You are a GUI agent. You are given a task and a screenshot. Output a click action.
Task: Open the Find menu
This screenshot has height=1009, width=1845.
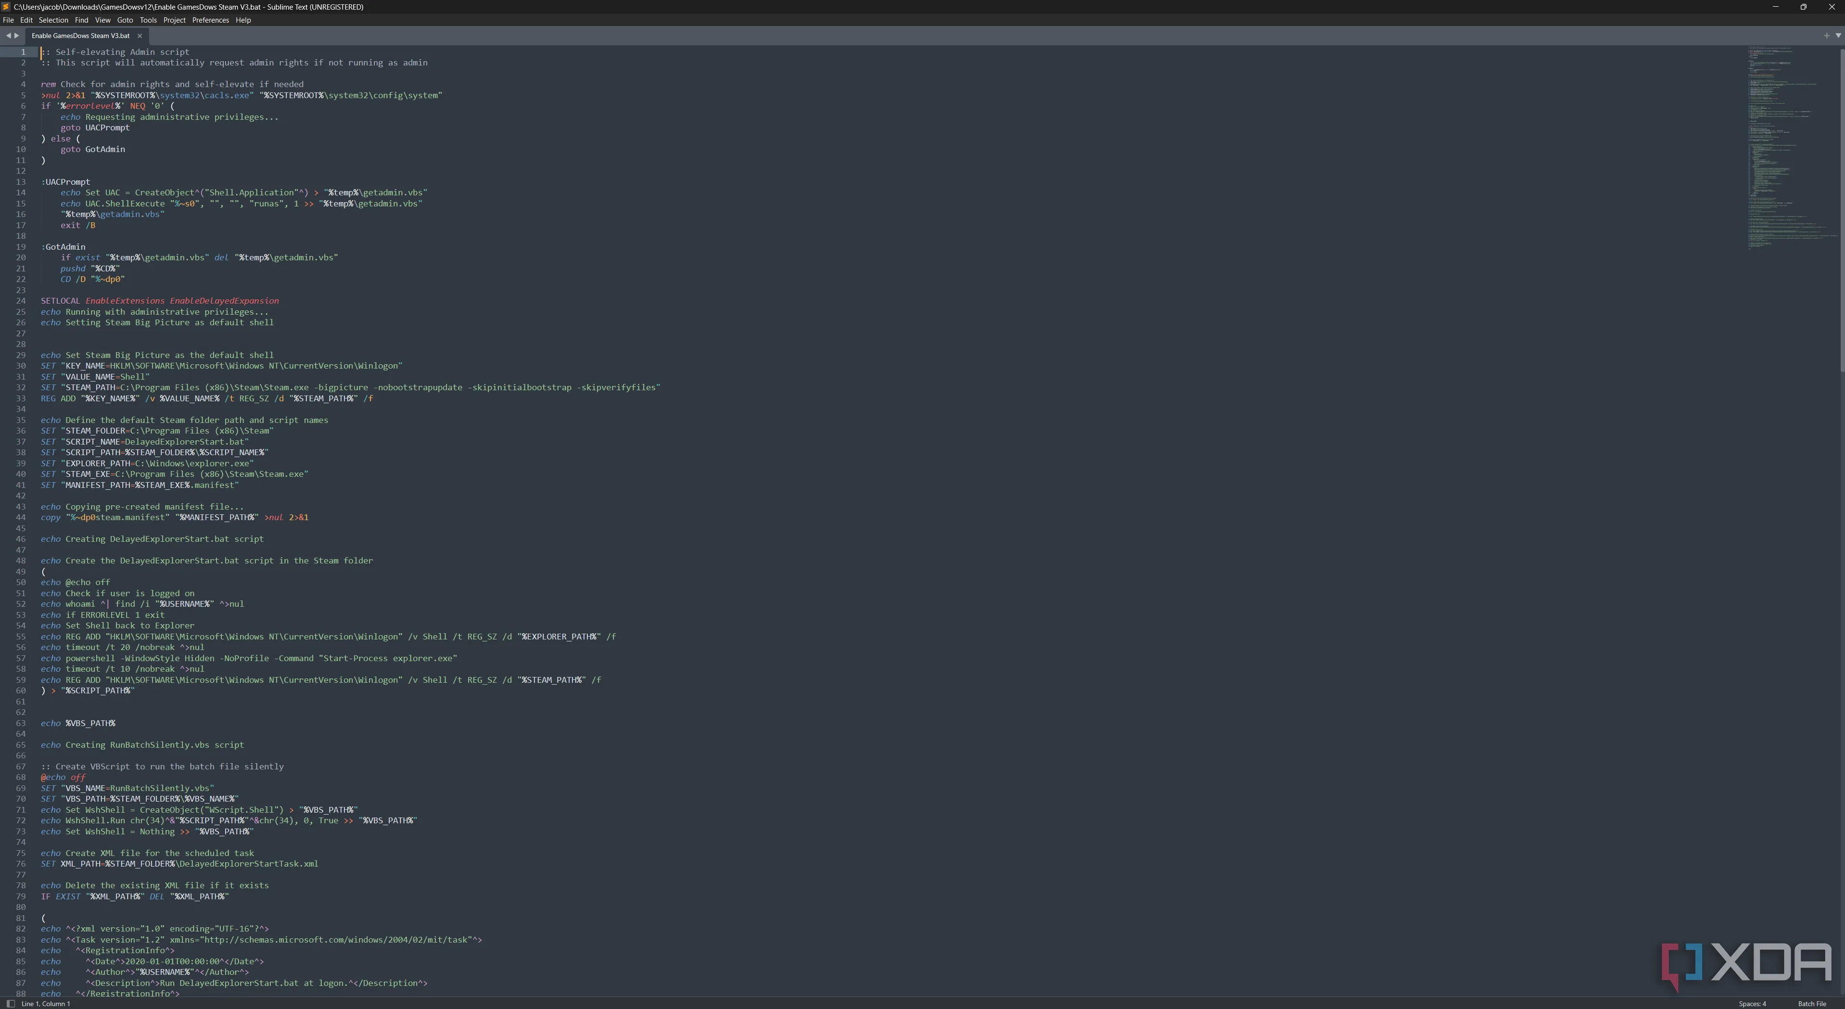pyautogui.click(x=82, y=20)
